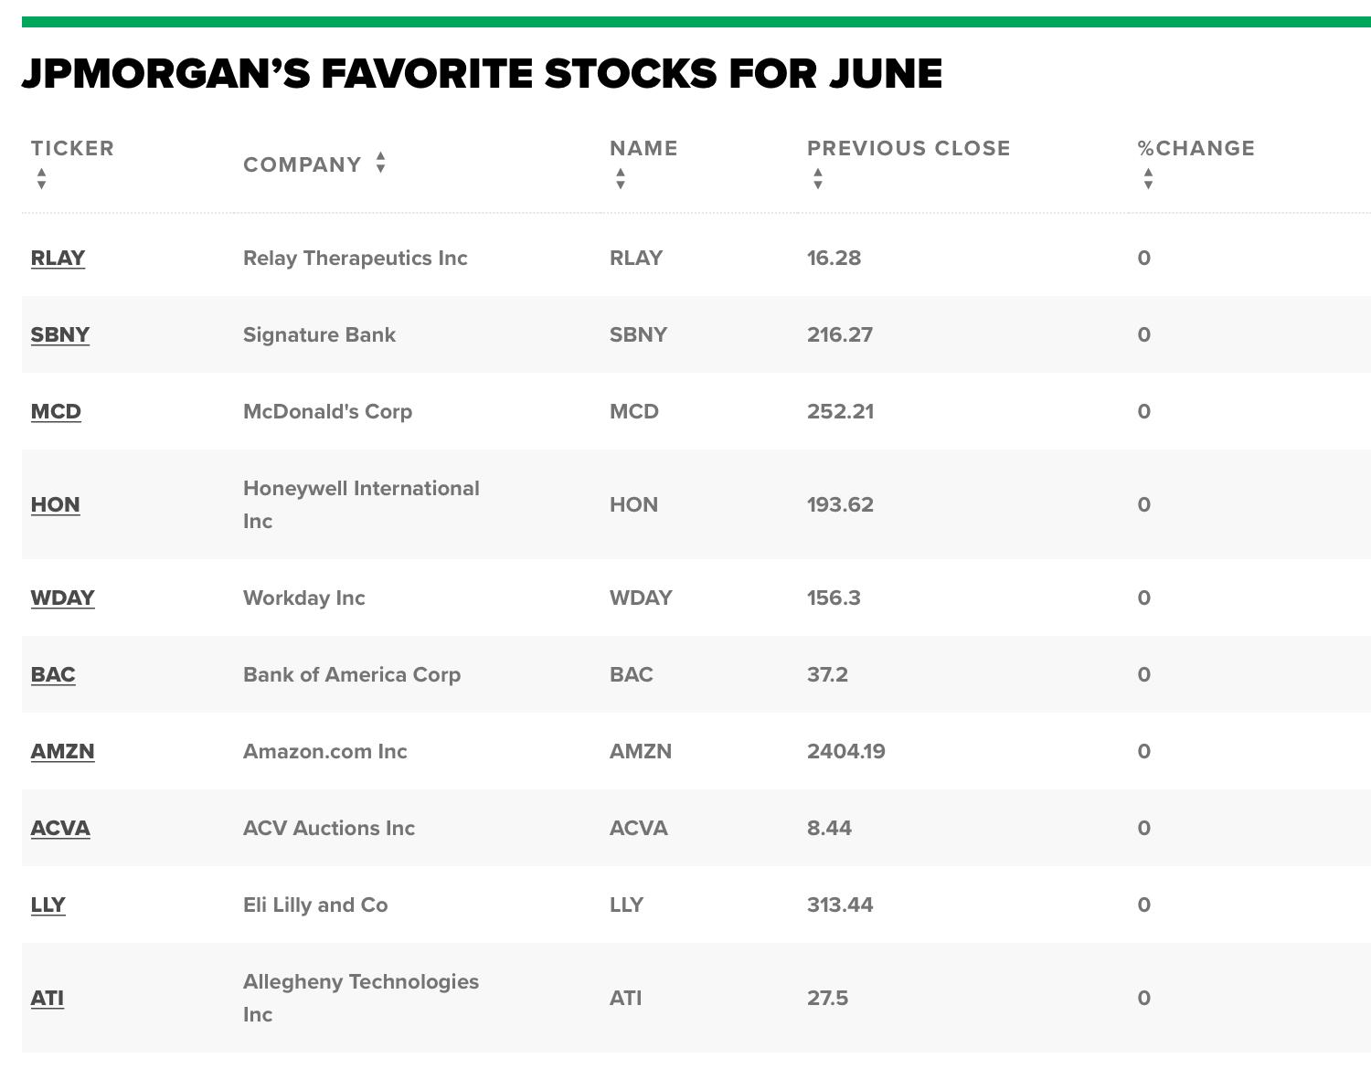The width and height of the screenshot is (1371, 1069).
Task: Open the BAC ticker link
Action: tap(53, 674)
